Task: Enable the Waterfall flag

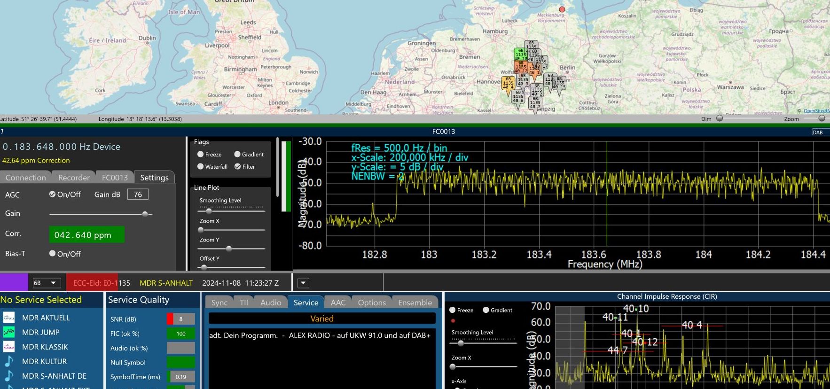Action: (x=201, y=166)
